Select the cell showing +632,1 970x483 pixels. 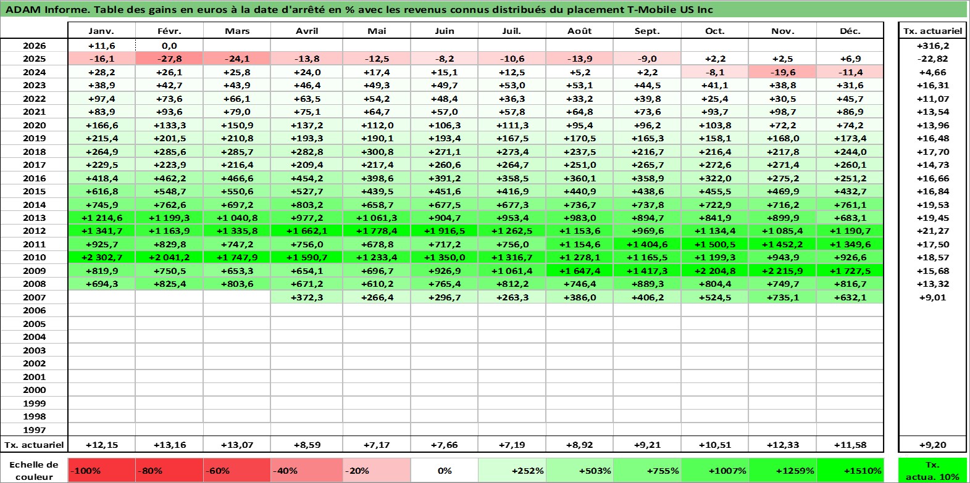click(850, 297)
